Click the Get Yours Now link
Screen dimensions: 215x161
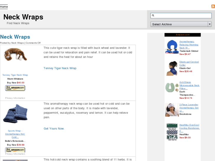pyautogui.click(x=54, y=129)
